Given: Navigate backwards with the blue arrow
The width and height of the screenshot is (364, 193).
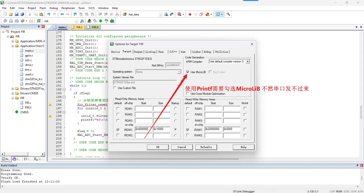Looking at the screenshot, I should (62, 14).
